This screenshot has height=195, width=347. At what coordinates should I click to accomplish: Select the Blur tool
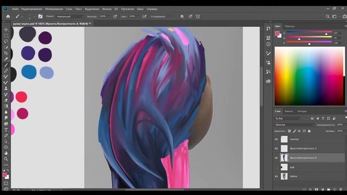tap(6, 112)
